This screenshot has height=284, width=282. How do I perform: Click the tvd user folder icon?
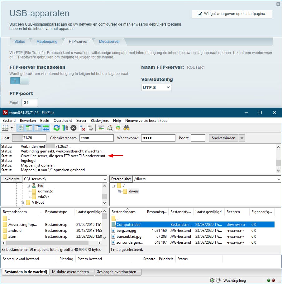coord(34,186)
